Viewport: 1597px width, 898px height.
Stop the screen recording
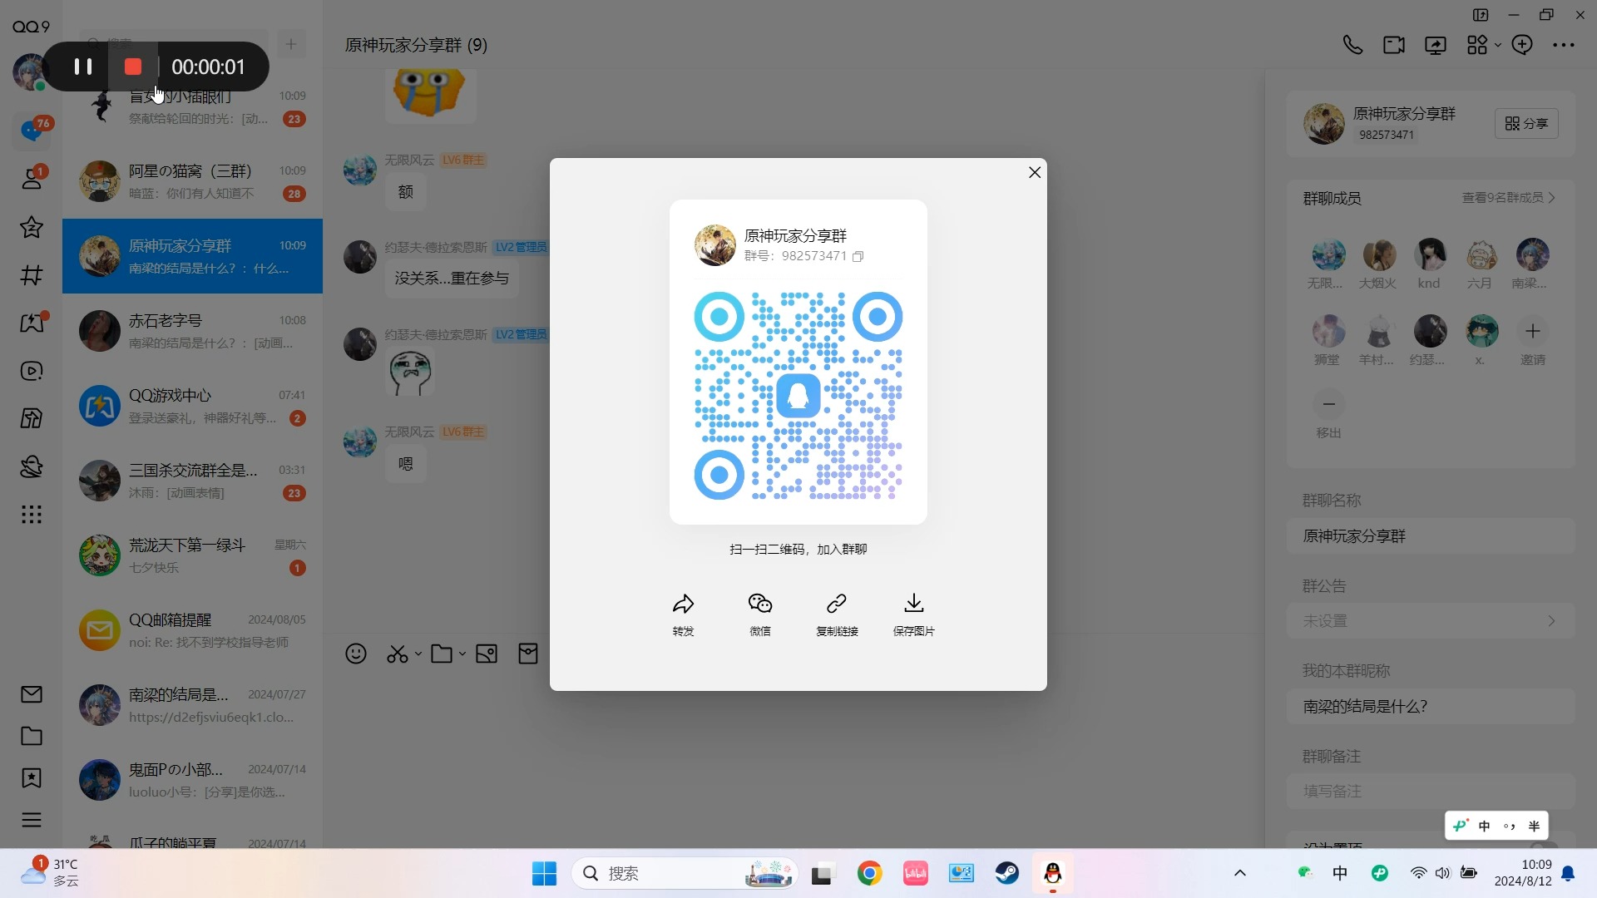coord(133,67)
